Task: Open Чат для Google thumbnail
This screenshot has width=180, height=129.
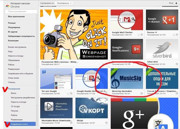Action: (x=56, y=78)
